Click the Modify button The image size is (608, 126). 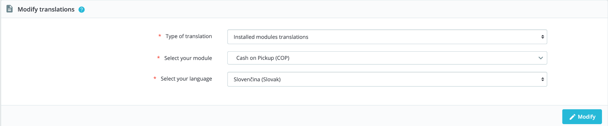click(x=582, y=117)
